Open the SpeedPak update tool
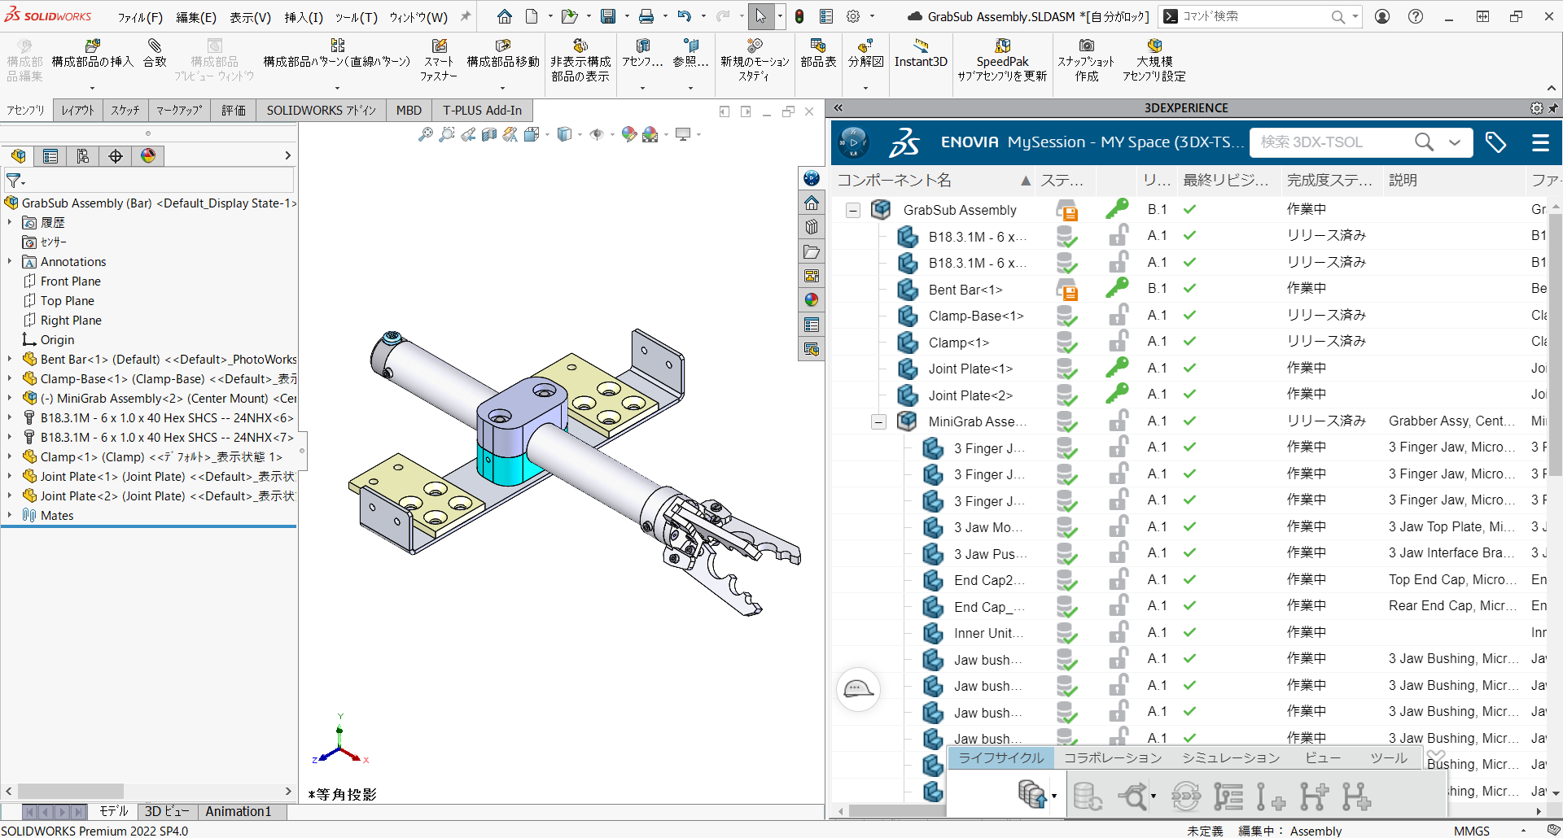This screenshot has height=838, width=1563. tap(1002, 60)
